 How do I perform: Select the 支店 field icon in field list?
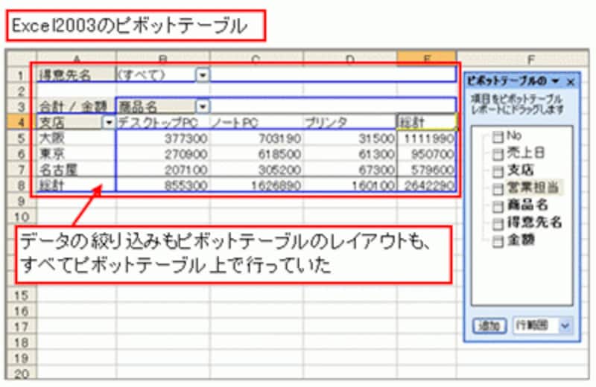498,172
